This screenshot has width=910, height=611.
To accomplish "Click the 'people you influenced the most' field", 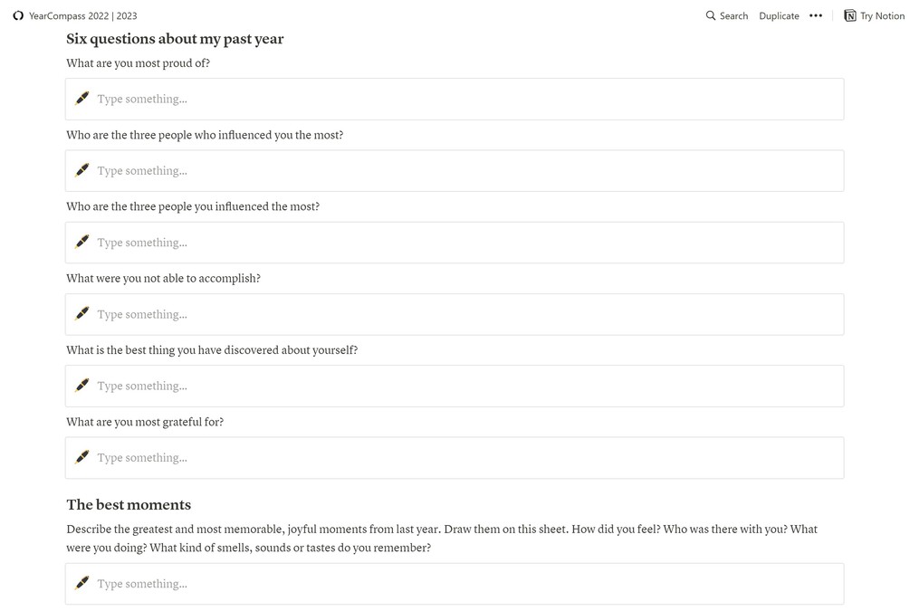I will pyautogui.click(x=453, y=243).
